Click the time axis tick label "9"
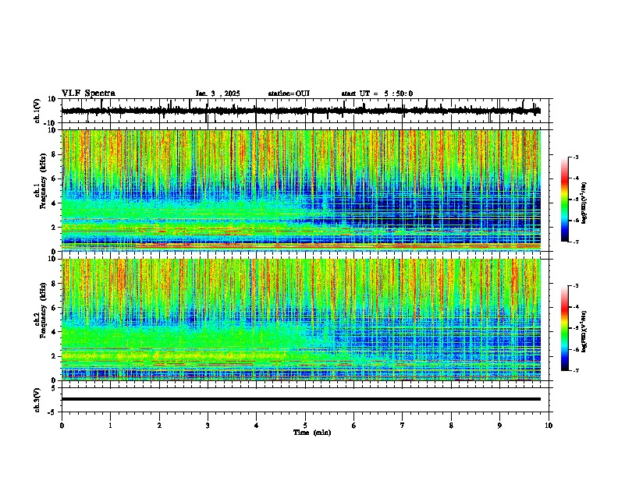 click(x=499, y=426)
